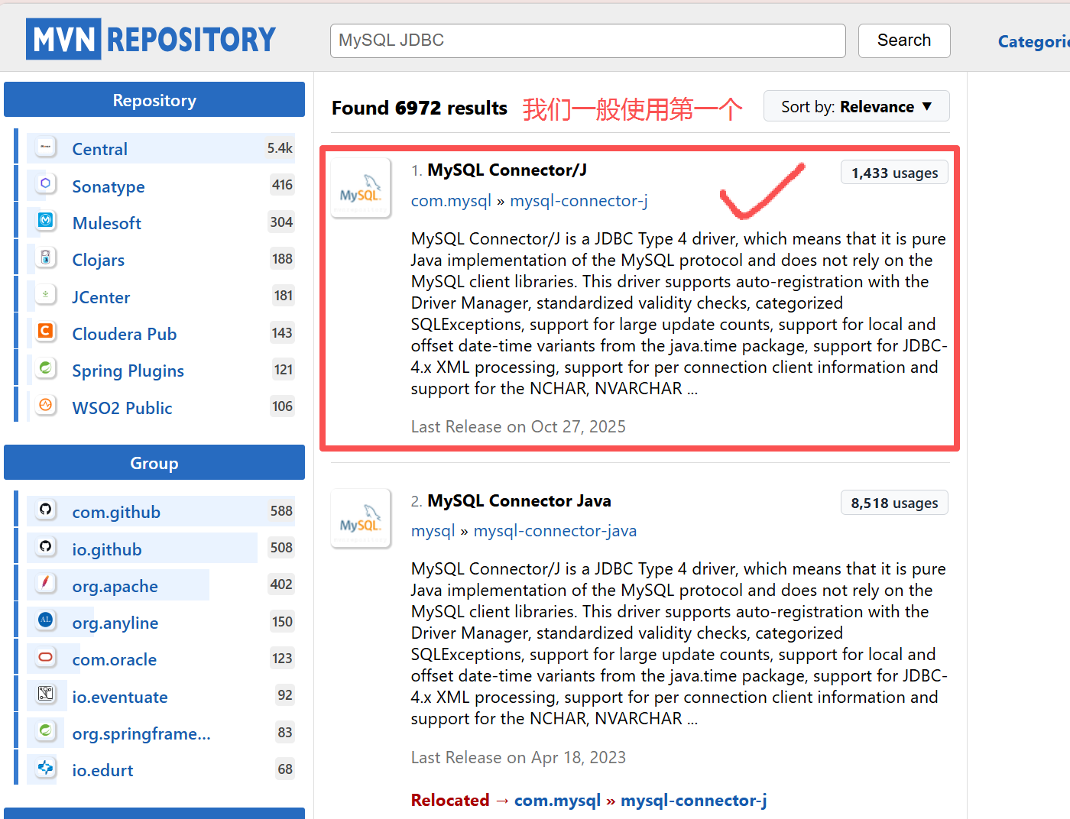Open the Sonatype repository link

(108, 186)
